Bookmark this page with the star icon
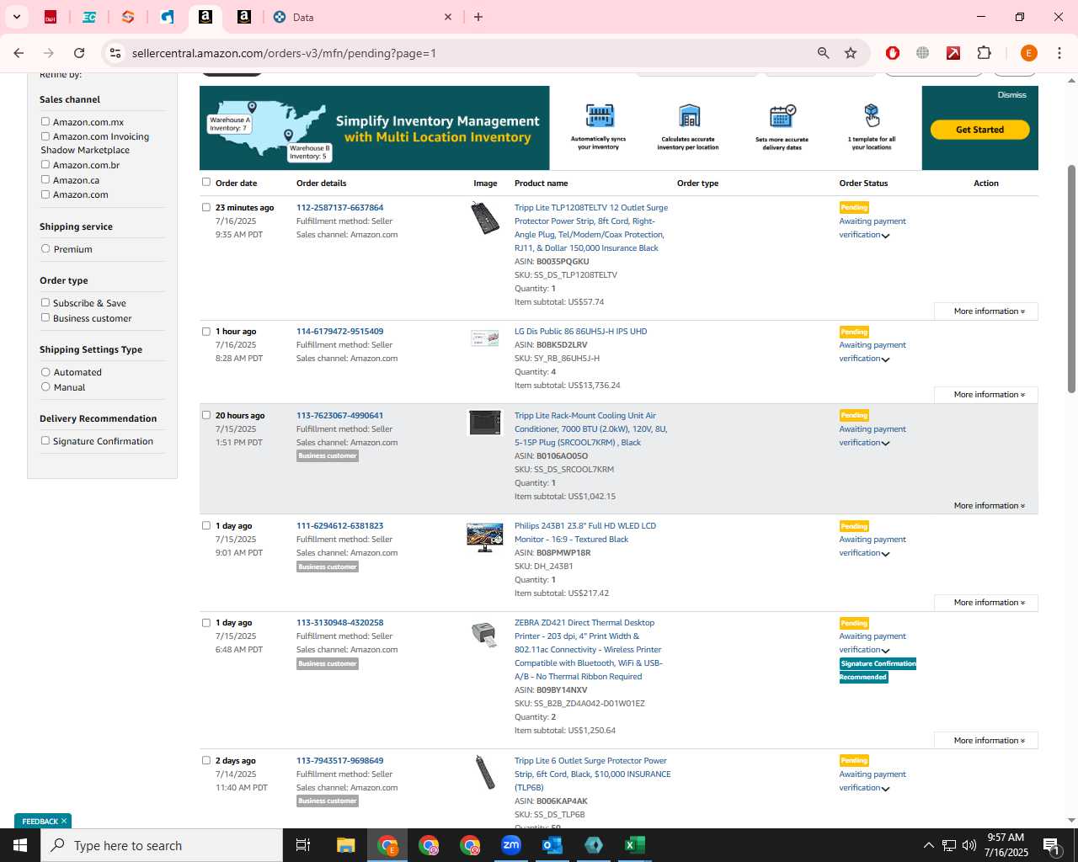The width and height of the screenshot is (1078, 862). click(851, 53)
